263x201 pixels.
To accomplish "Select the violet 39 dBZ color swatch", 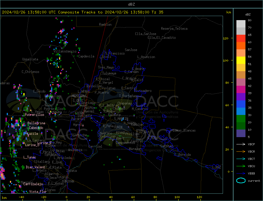I will coord(241,97).
